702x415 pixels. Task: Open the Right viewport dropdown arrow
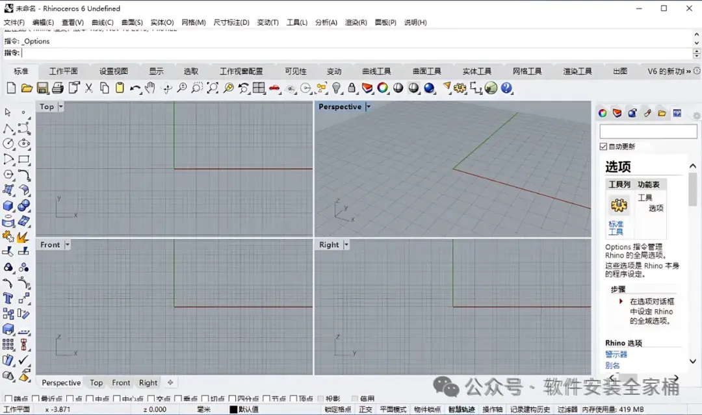[346, 245]
